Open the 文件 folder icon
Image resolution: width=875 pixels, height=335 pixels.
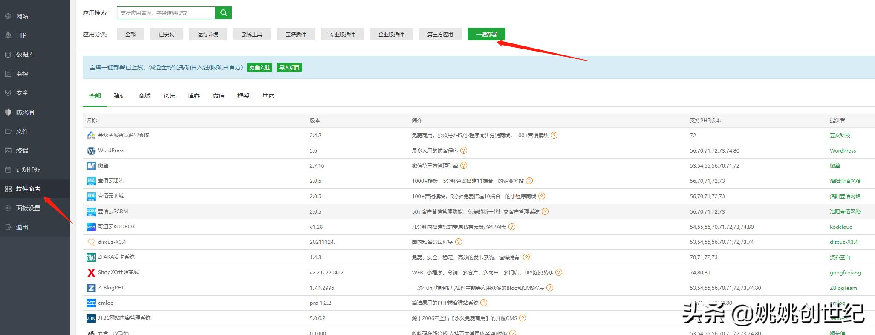pyautogui.click(x=8, y=131)
